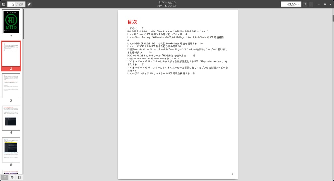Close the PDF viewer window

(x=331, y=4)
